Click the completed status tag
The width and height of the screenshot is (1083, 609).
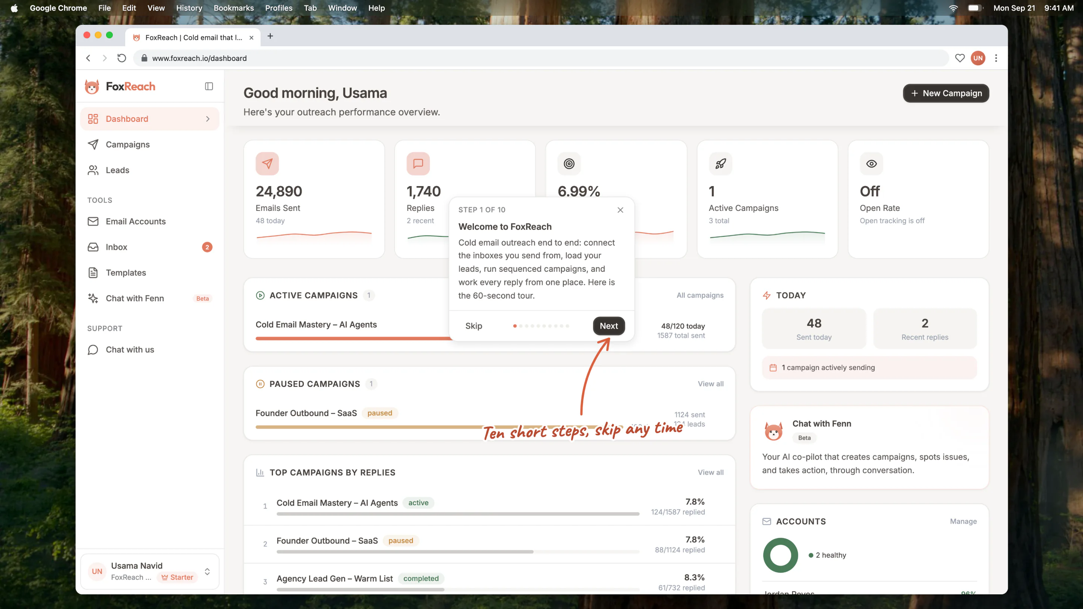[x=421, y=579]
